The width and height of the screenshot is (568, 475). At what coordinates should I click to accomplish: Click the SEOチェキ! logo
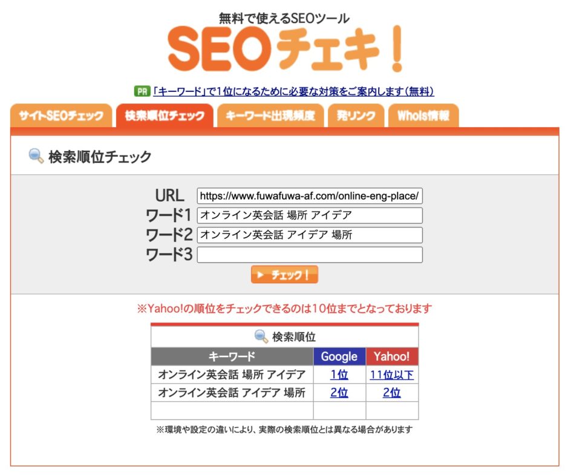coord(285,48)
